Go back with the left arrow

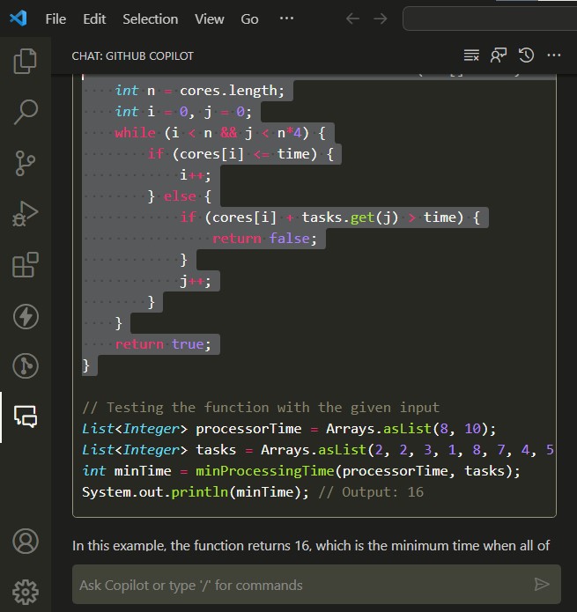(x=352, y=18)
